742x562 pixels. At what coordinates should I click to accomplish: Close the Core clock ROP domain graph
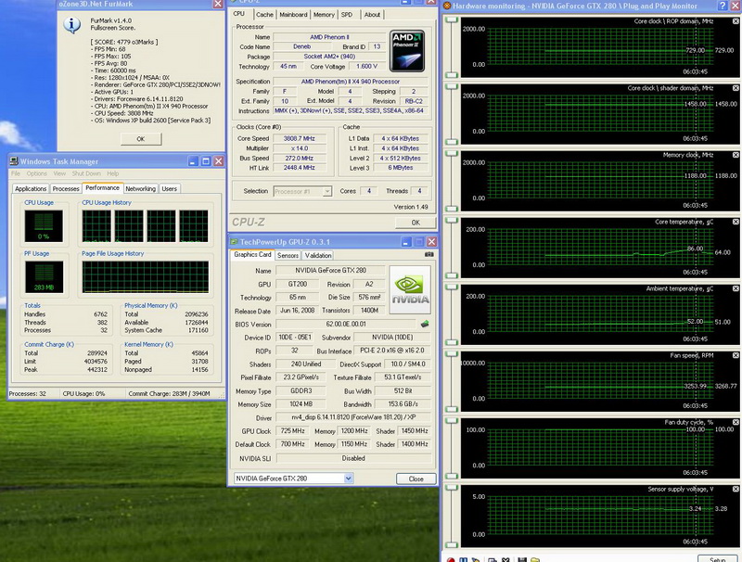click(x=736, y=21)
